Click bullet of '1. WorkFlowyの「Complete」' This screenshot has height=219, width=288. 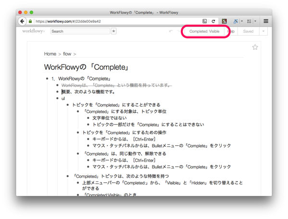47,78
